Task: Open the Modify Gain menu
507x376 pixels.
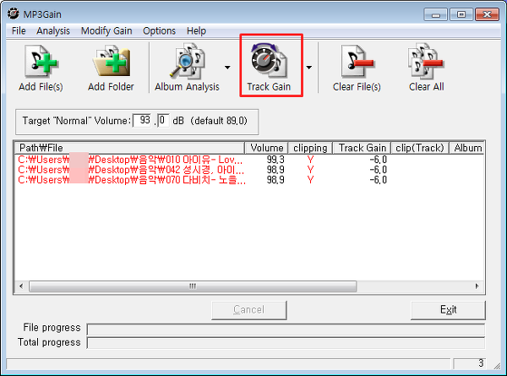Action: pos(106,30)
